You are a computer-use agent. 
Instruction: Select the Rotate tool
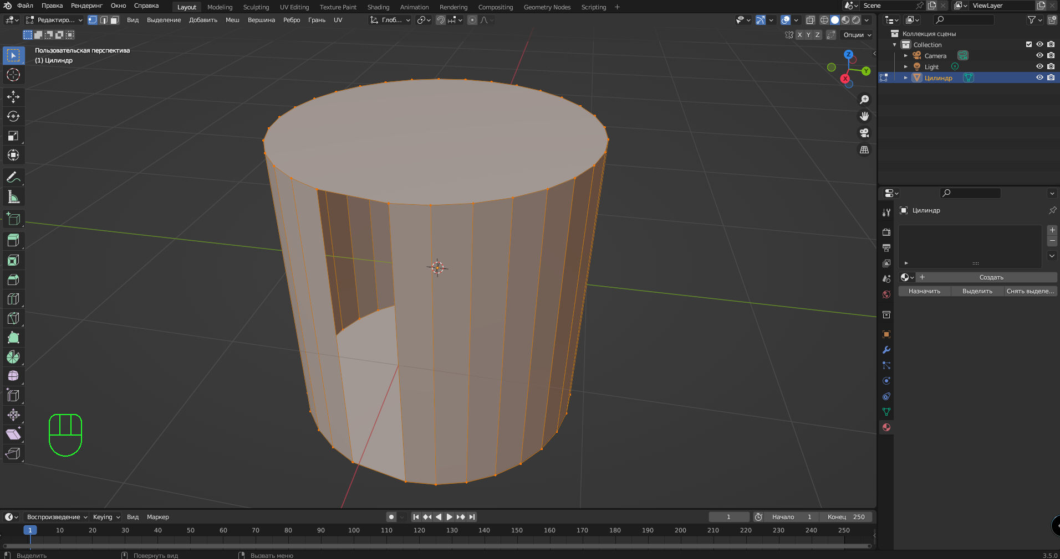point(13,116)
